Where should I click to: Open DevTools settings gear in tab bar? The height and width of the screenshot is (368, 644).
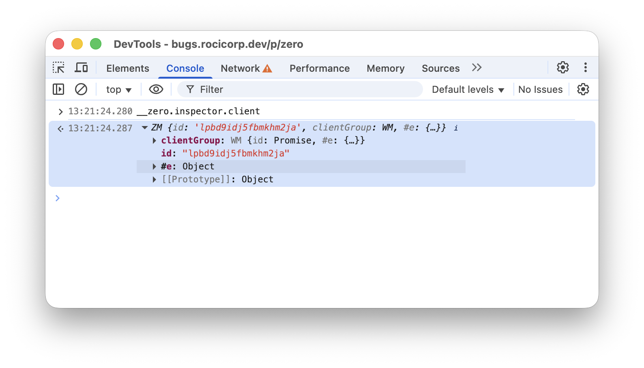tap(562, 67)
